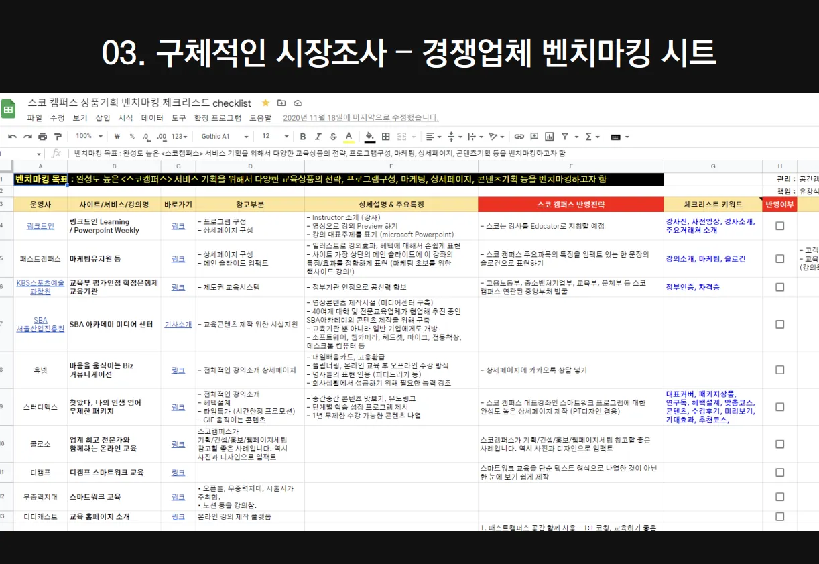Screen dimensions: 819x564
Task: Insert a link with chain icon
Action: (519, 137)
